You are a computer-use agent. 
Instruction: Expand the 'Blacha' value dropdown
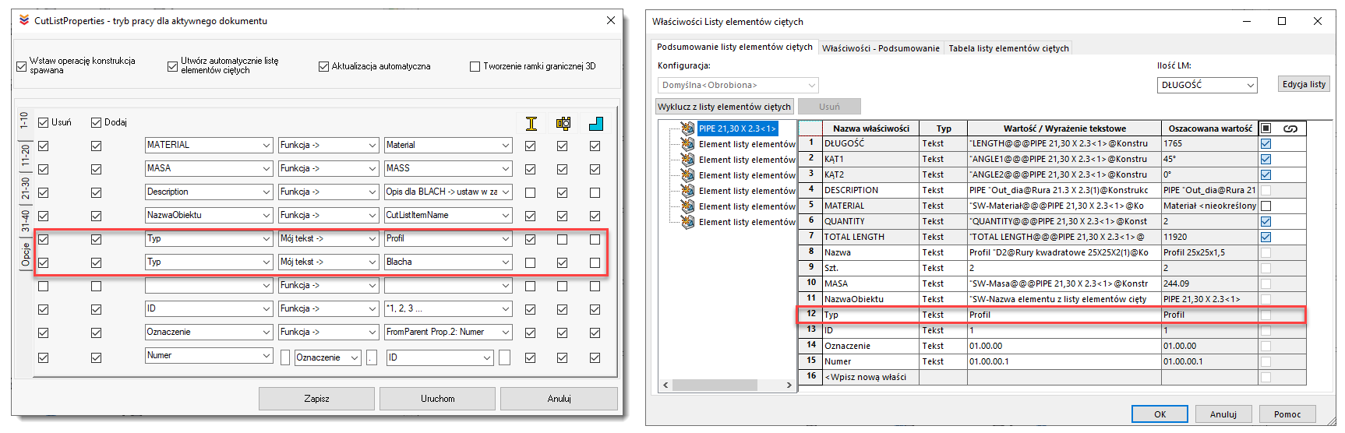(506, 262)
